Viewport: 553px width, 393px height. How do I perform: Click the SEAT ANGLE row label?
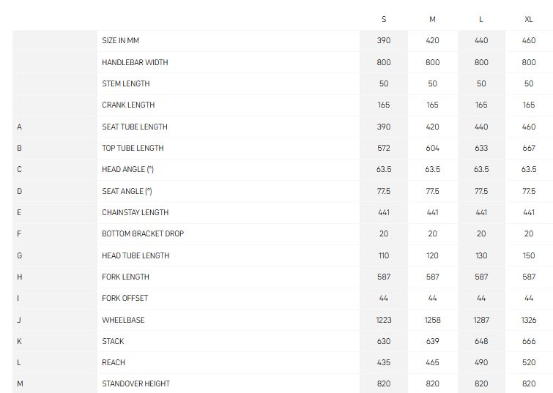(127, 192)
